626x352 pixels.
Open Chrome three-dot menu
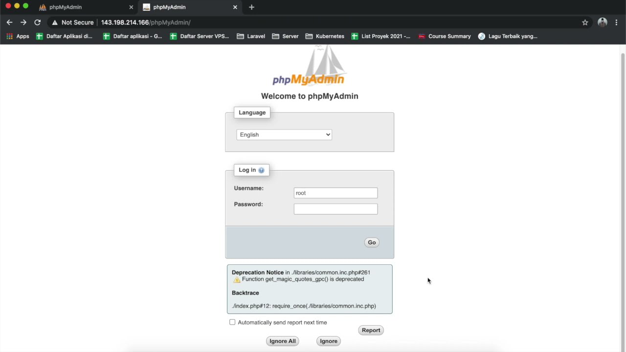pos(616,22)
